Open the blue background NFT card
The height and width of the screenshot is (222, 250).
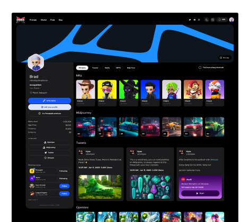[x=150, y=93]
